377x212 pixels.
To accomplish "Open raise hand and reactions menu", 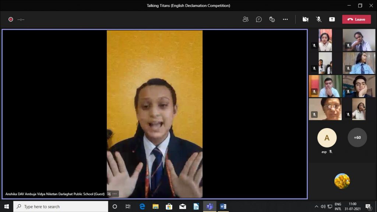I will point(272,19).
